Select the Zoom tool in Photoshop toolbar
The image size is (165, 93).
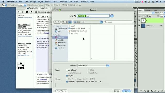point(135,74)
